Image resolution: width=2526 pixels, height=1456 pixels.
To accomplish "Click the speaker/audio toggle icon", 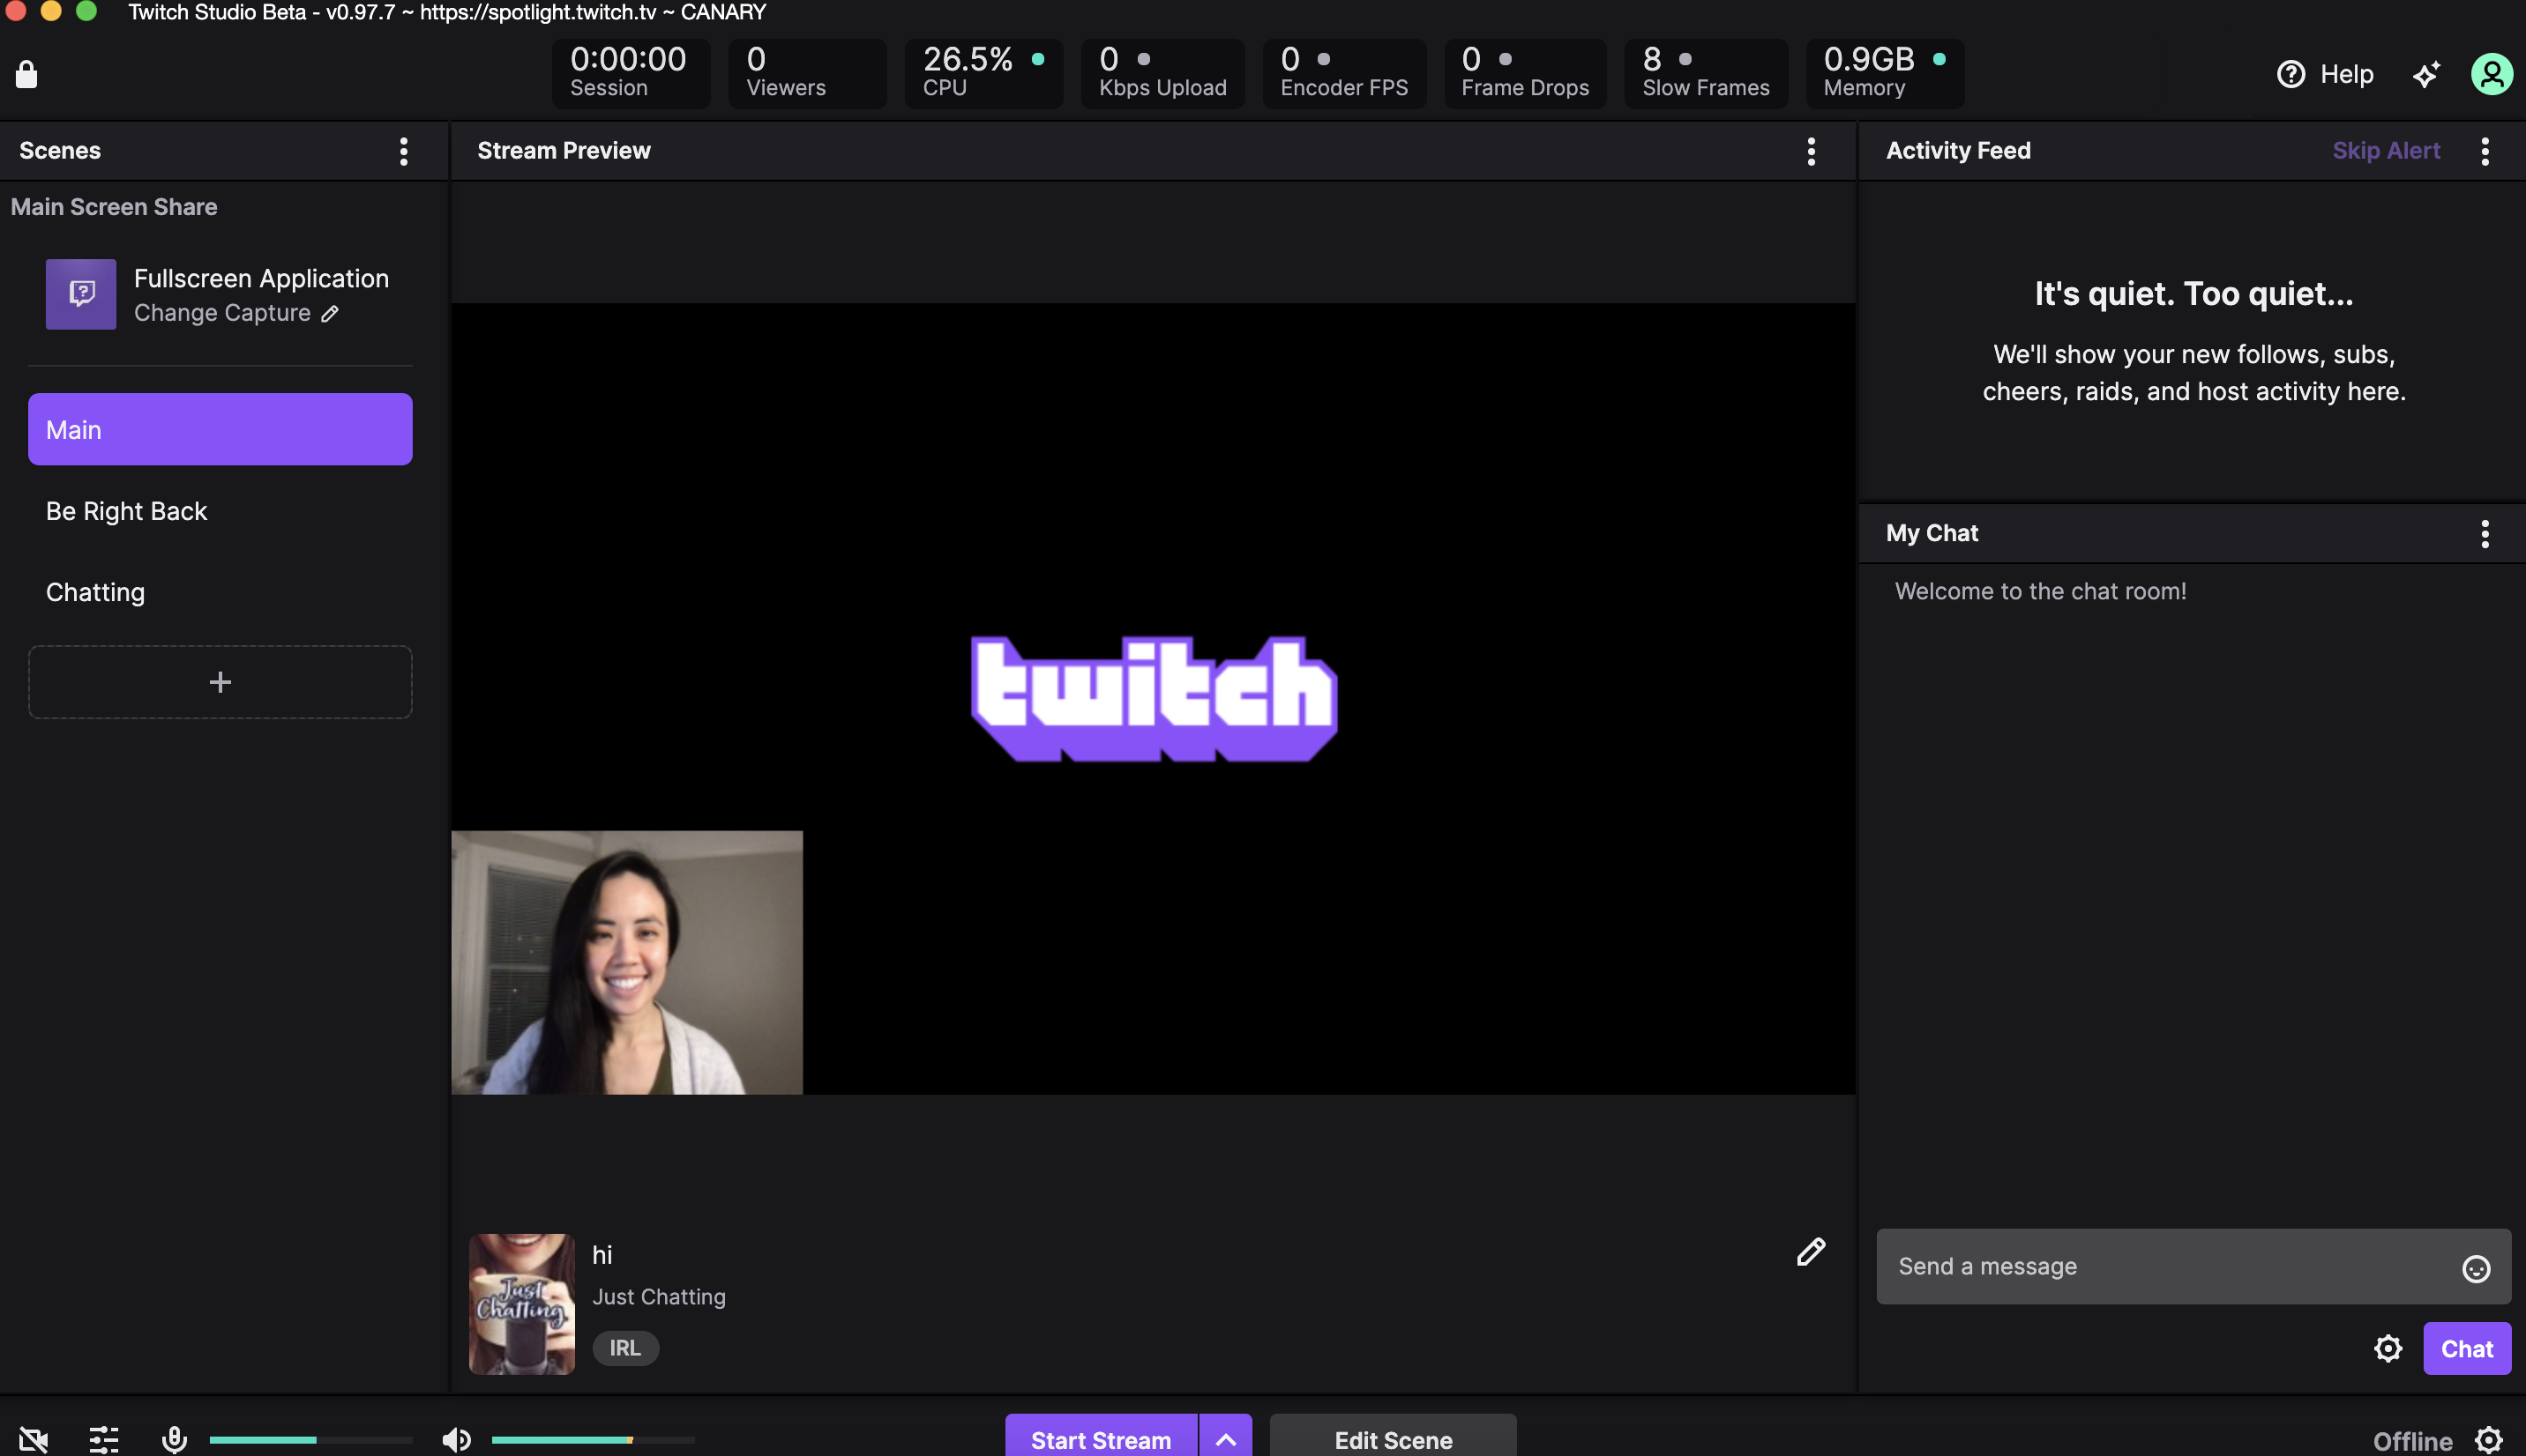I will click(458, 1437).
